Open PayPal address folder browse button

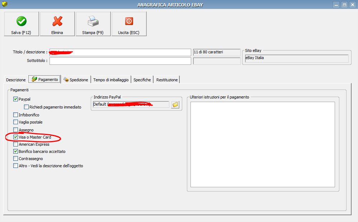click(175, 105)
